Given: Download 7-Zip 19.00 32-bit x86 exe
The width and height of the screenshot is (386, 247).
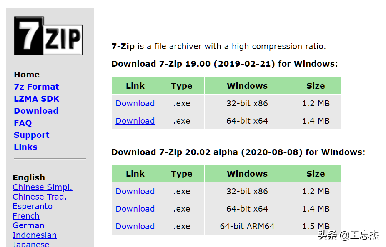Looking at the screenshot, I should pyautogui.click(x=135, y=103).
